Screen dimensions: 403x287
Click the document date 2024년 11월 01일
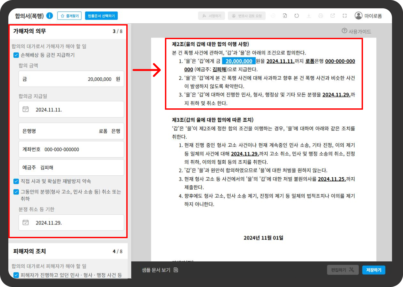click(x=263, y=238)
